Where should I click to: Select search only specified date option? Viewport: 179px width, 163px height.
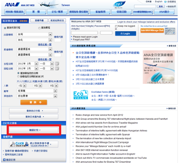tap(18, 73)
